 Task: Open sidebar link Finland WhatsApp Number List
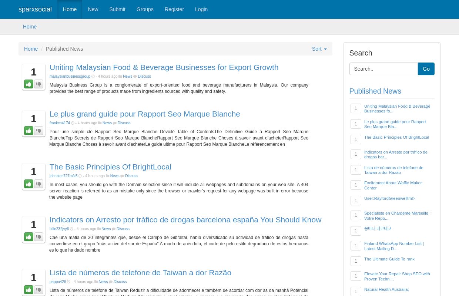point(394,246)
